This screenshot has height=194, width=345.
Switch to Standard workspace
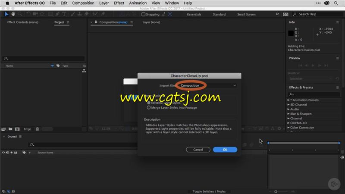pos(219,14)
